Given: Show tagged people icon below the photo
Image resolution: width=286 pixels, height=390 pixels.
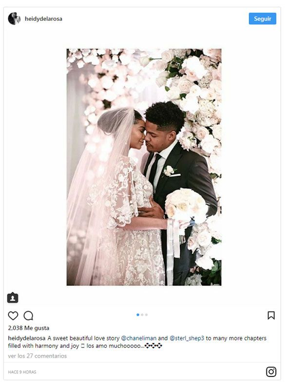Looking at the screenshot, I should click(13, 298).
